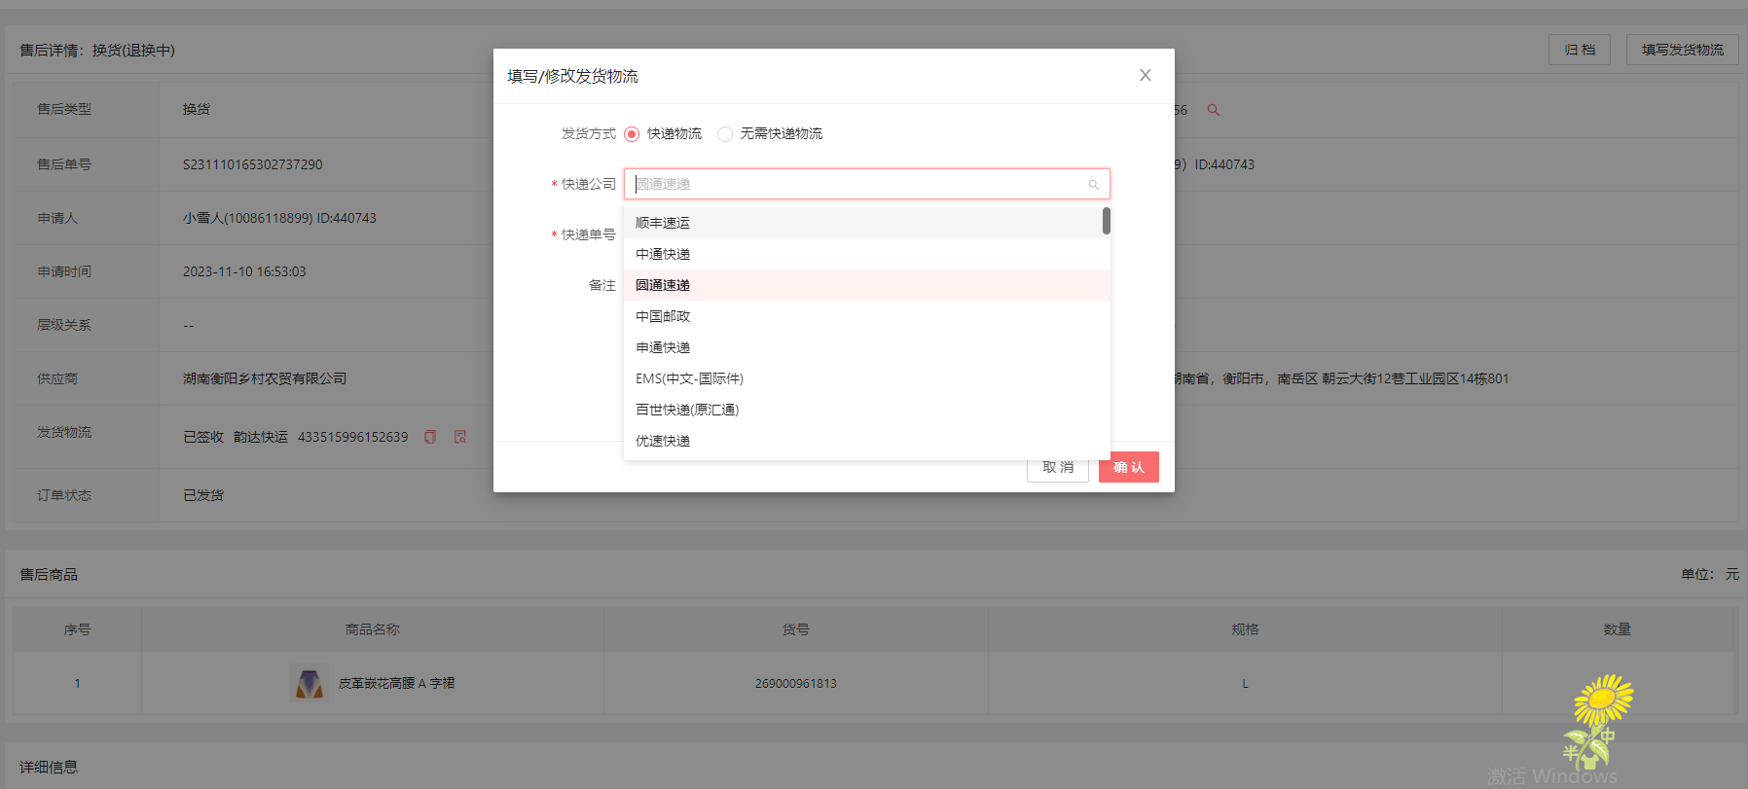The image size is (1748, 789).
Task: Click the 归档 button
Action: coord(1579,50)
